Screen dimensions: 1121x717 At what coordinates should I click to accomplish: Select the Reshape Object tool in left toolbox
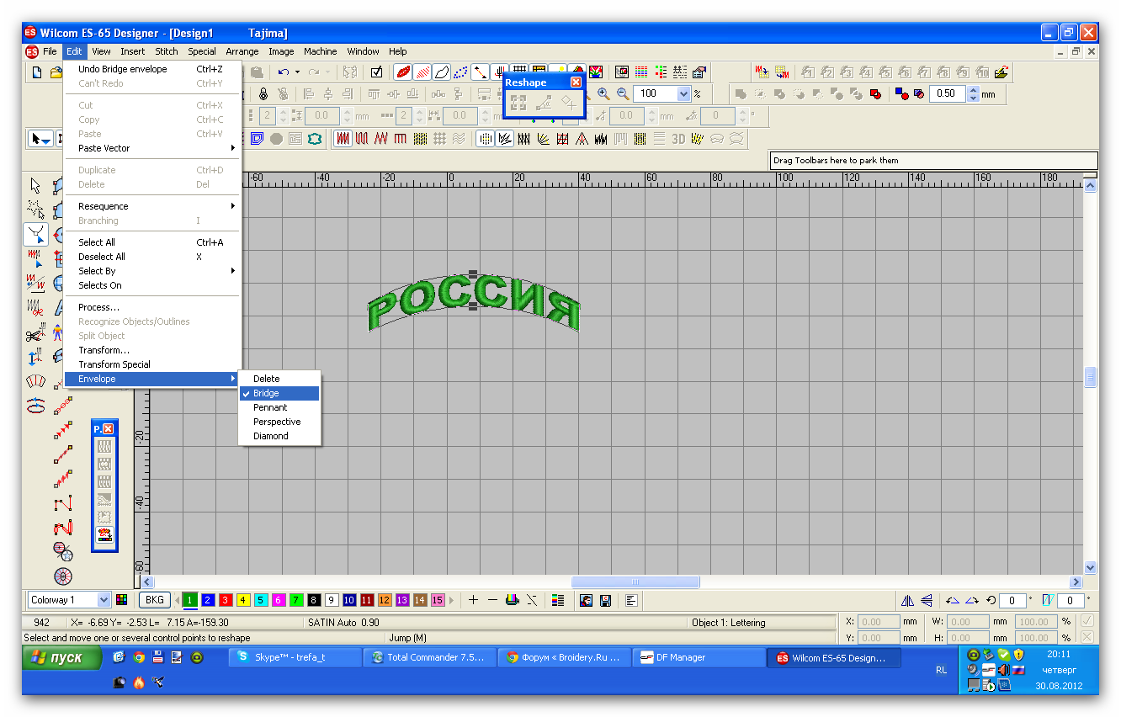coord(35,233)
